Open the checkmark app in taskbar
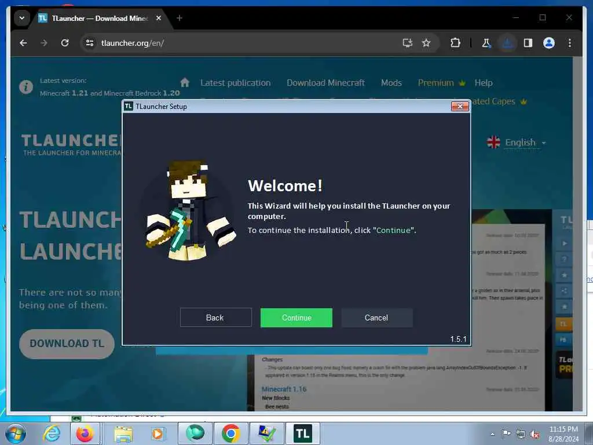Viewport: 593px width, 445px height. [x=266, y=433]
